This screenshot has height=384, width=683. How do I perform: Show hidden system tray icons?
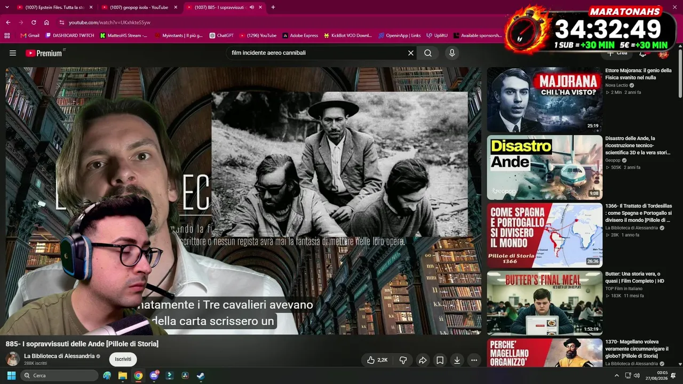617,375
